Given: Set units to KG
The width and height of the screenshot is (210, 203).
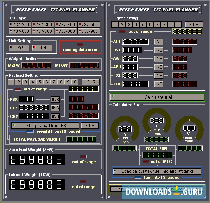Looking at the screenshot, I should [19, 48].
